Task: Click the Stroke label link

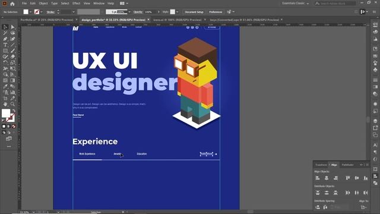Action: [x=50, y=12]
